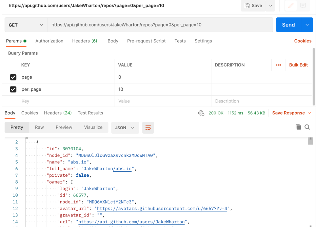316x230 pixels.
Task: Click the empty Description placeholder field
Action: (262, 101)
